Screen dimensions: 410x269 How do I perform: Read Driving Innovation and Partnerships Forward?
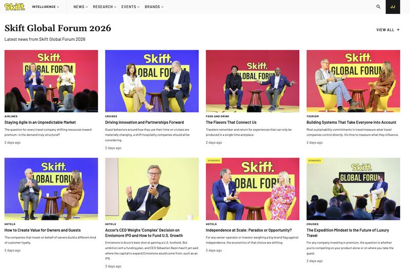pyautogui.click(x=145, y=122)
